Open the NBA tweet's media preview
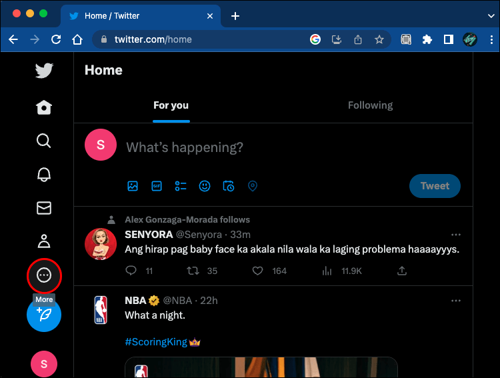The width and height of the screenshot is (500, 378). coord(261,367)
